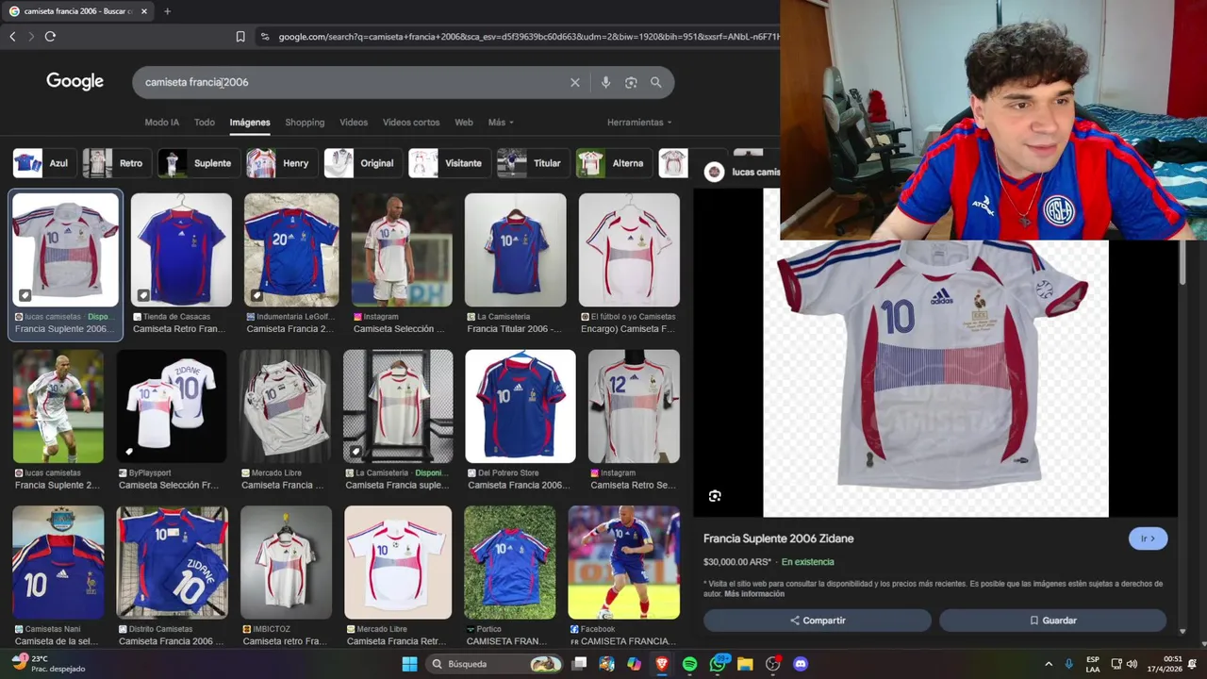This screenshot has width=1207, height=679.
Task: Open the ByPlaysport Zidane 10 jersey result
Action: (172, 406)
